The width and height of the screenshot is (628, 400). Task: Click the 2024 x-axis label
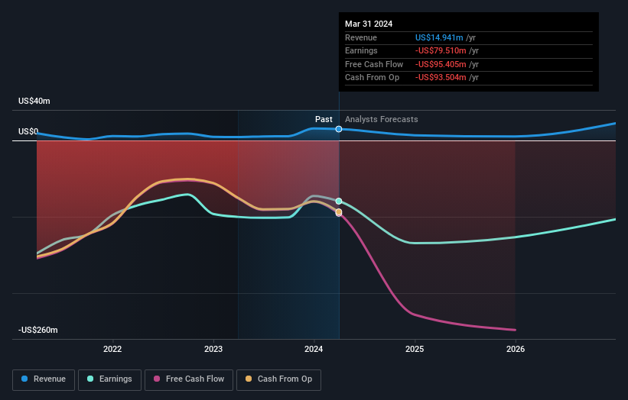click(314, 350)
